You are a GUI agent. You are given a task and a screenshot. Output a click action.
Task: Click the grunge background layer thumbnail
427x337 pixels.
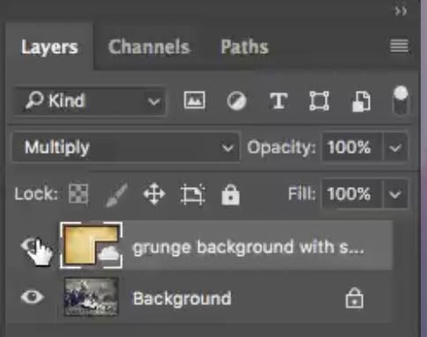point(91,245)
